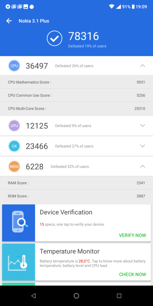The width and height of the screenshot is (153, 306).
Task: Open the Device Verification card title
Action: coord(66,212)
